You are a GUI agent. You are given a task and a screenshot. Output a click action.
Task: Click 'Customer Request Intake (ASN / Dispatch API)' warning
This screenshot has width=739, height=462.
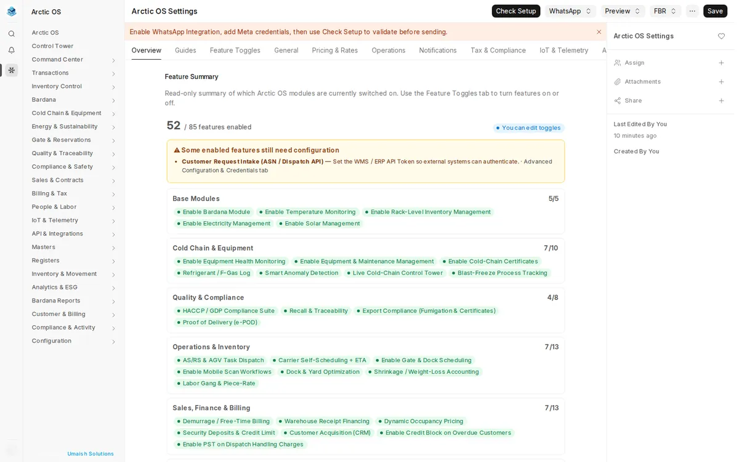pos(252,161)
